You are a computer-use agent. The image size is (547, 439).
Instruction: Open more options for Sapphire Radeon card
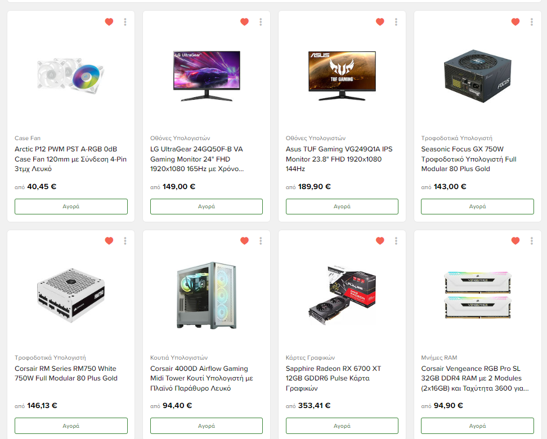click(x=396, y=241)
